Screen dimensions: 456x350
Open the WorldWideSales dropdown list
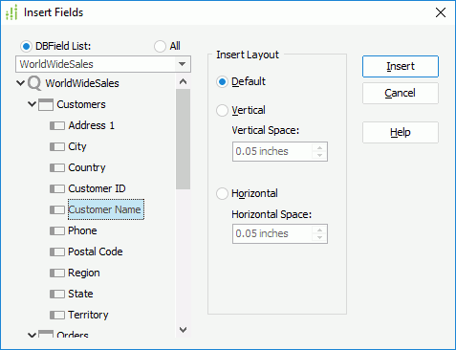tap(182, 64)
